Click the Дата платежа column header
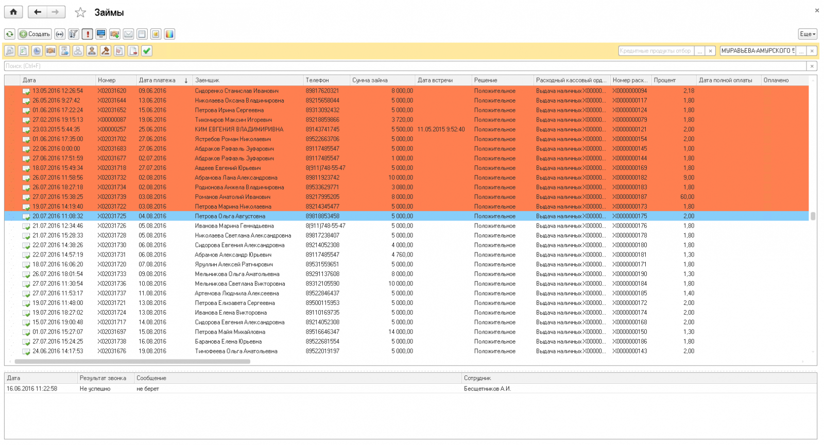The height and width of the screenshot is (445, 824). [164, 80]
